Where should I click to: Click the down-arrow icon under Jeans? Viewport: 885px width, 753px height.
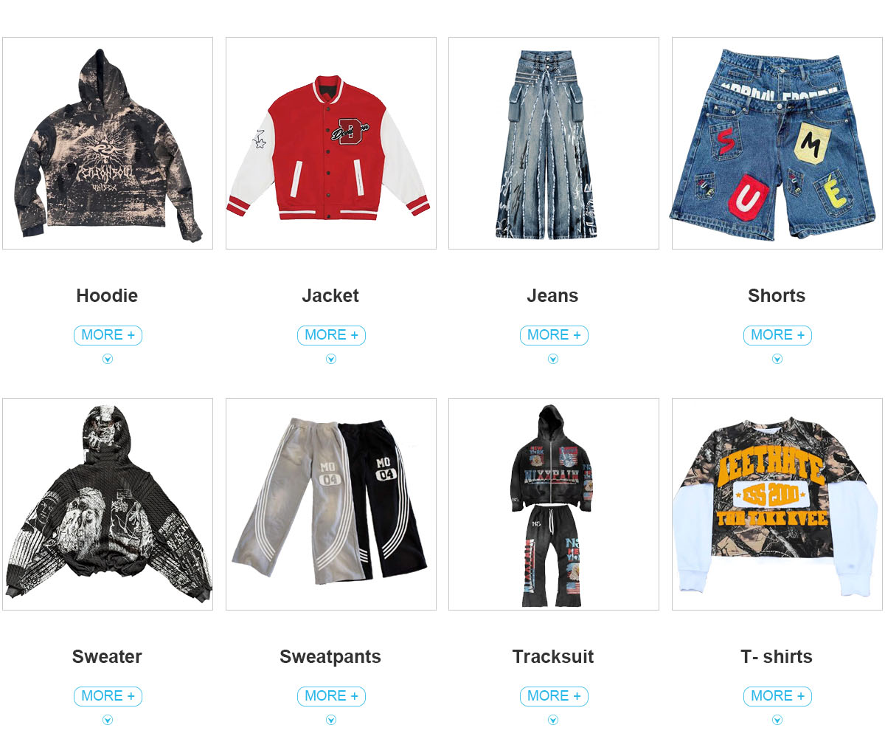pyautogui.click(x=553, y=359)
